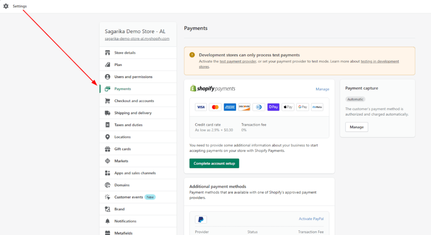431x235 pixels.
Task: Open the Metafields settings
Action: [x=138, y=232]
